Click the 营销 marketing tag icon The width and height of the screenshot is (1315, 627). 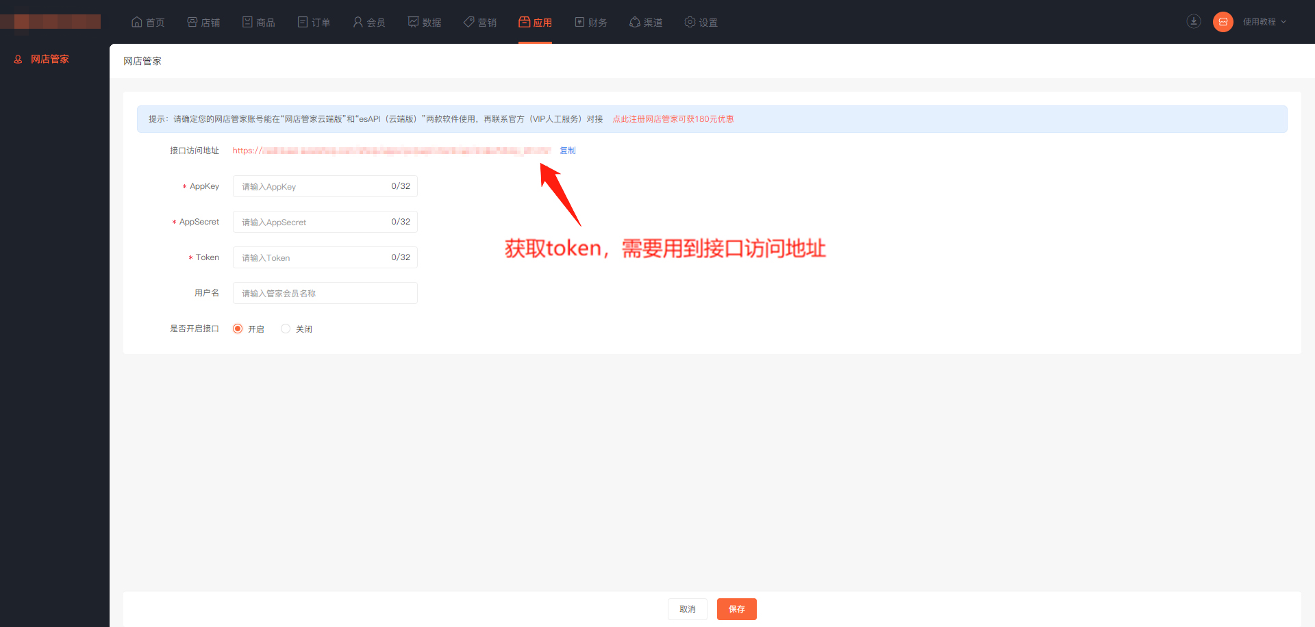469,22
